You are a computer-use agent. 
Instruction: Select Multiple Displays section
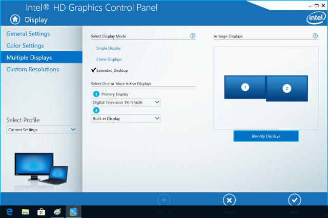tap(42, 57)
